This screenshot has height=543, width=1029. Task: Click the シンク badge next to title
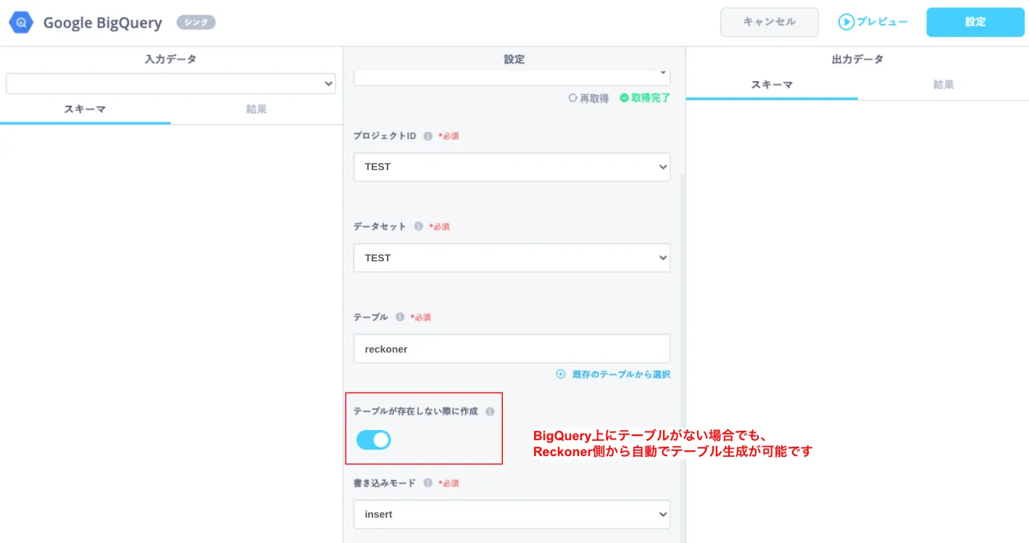click(196, 22)
